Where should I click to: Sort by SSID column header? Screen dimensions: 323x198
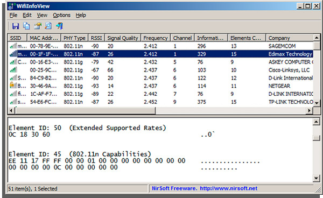tap(18, 38)
